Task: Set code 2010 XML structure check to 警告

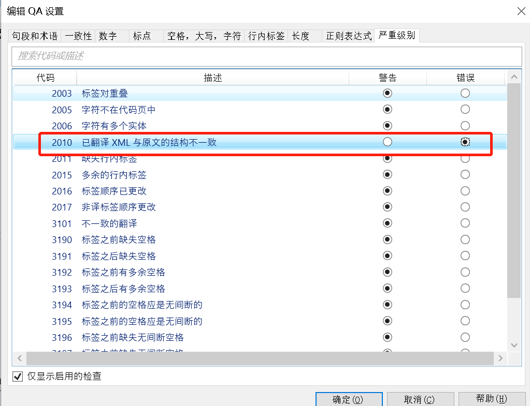Action: [x=388, y=142]
